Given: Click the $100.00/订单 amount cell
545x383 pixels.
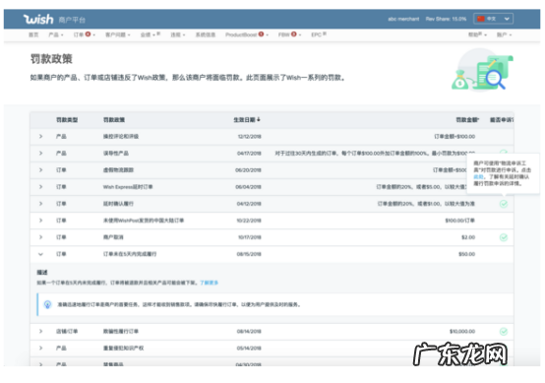Looking at the screenshot, I should (459, 221).
